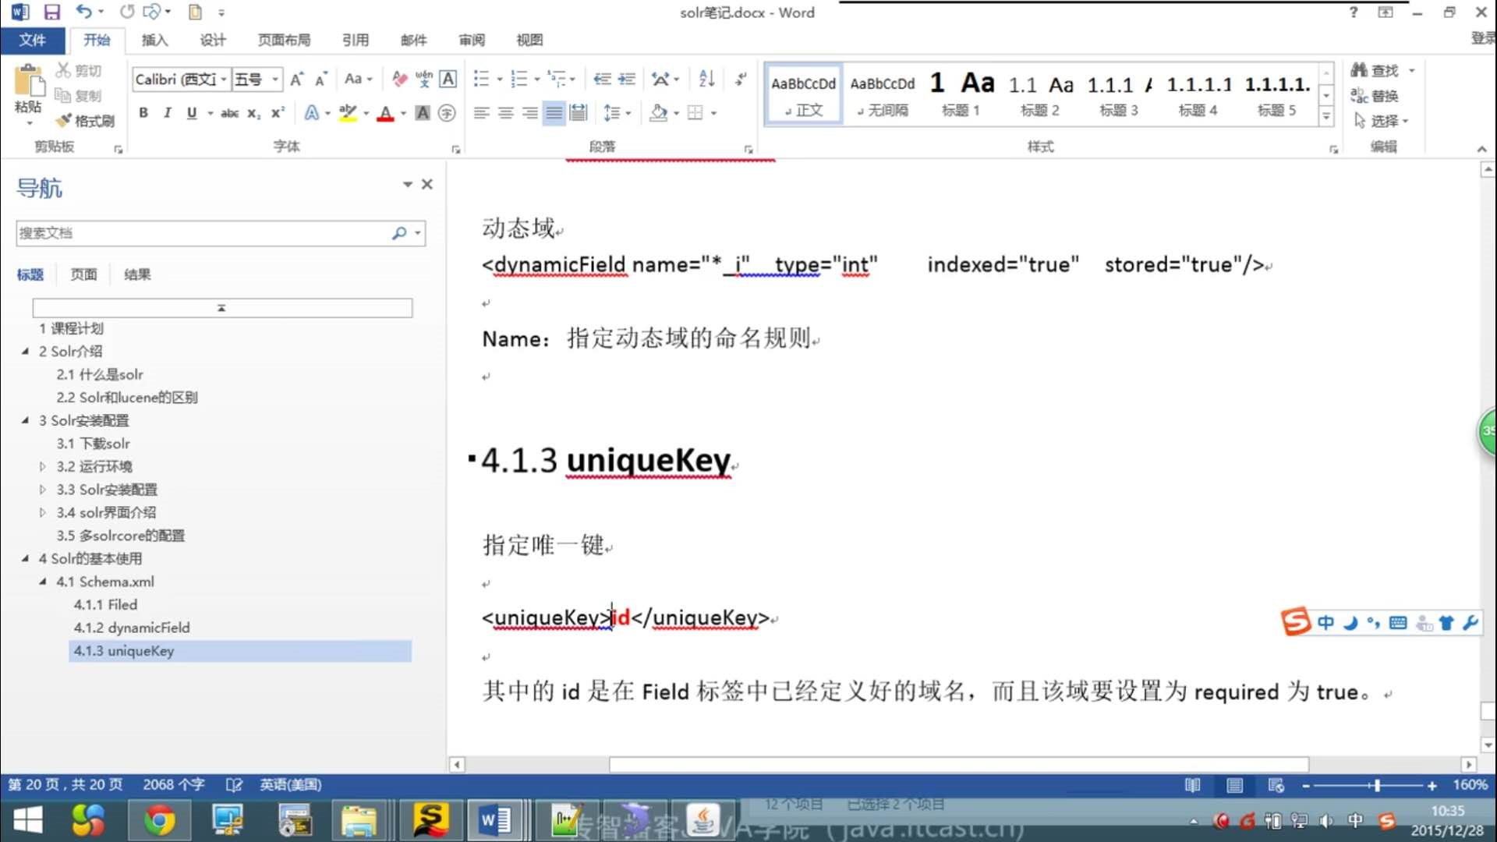The image size is (1497, 842).
Task: Toggle superscript formatting
Action: pyautogui.click(x=278, y=113)
